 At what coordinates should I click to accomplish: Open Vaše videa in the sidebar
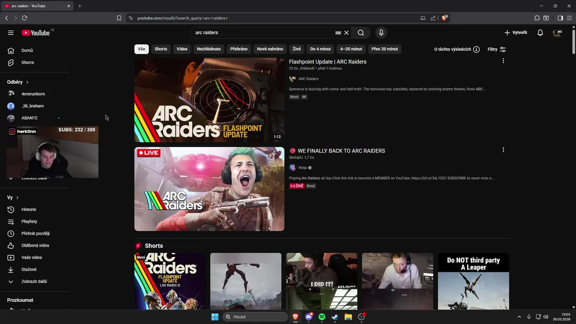click(x=31, y=257)
